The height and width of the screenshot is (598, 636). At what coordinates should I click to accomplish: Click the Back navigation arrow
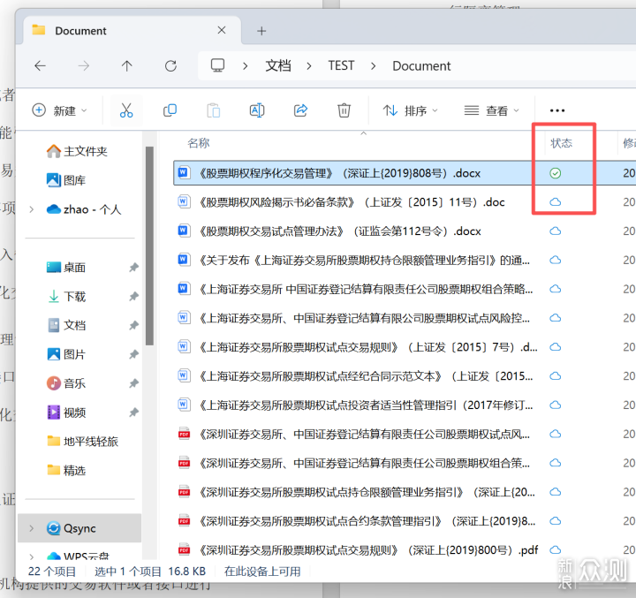[x=40, y=65]
